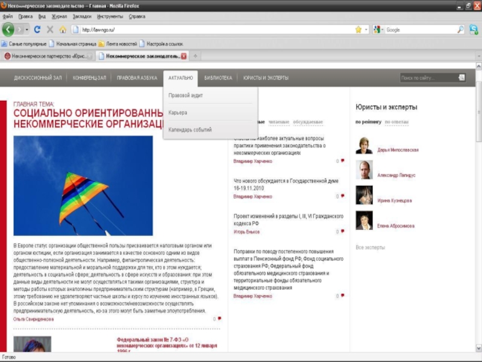Open author link Ольга Свириденкова
Viewport: 482px width, 362px height.
point(33,319)
